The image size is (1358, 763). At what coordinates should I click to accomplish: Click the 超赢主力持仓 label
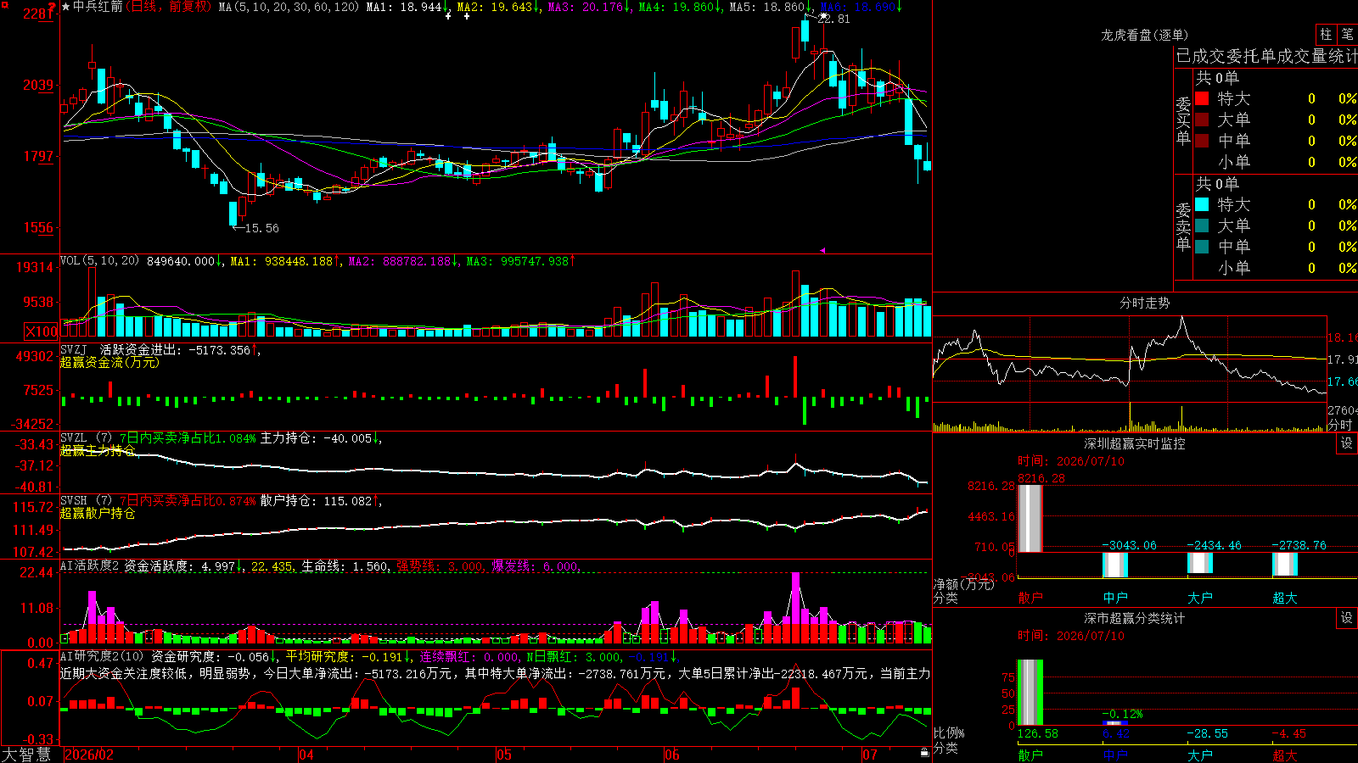(x=98, y=450)
